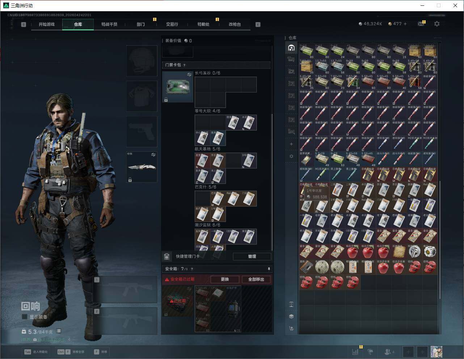Click the Ctrl F 转移全部 shortcut hint

(71, 352)
